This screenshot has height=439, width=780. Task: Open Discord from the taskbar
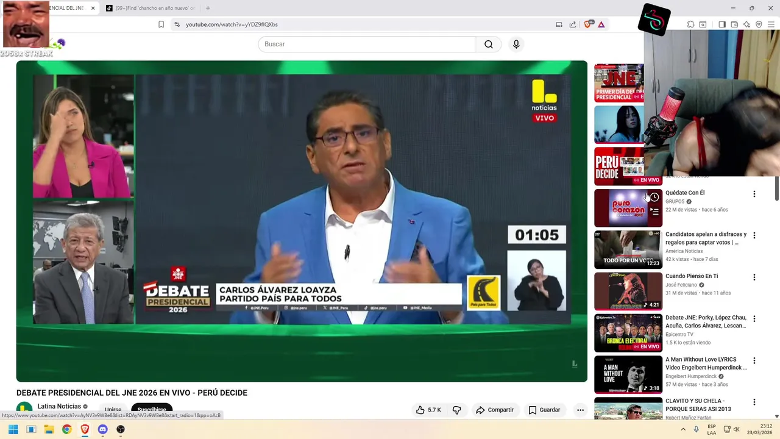[102, 429]
